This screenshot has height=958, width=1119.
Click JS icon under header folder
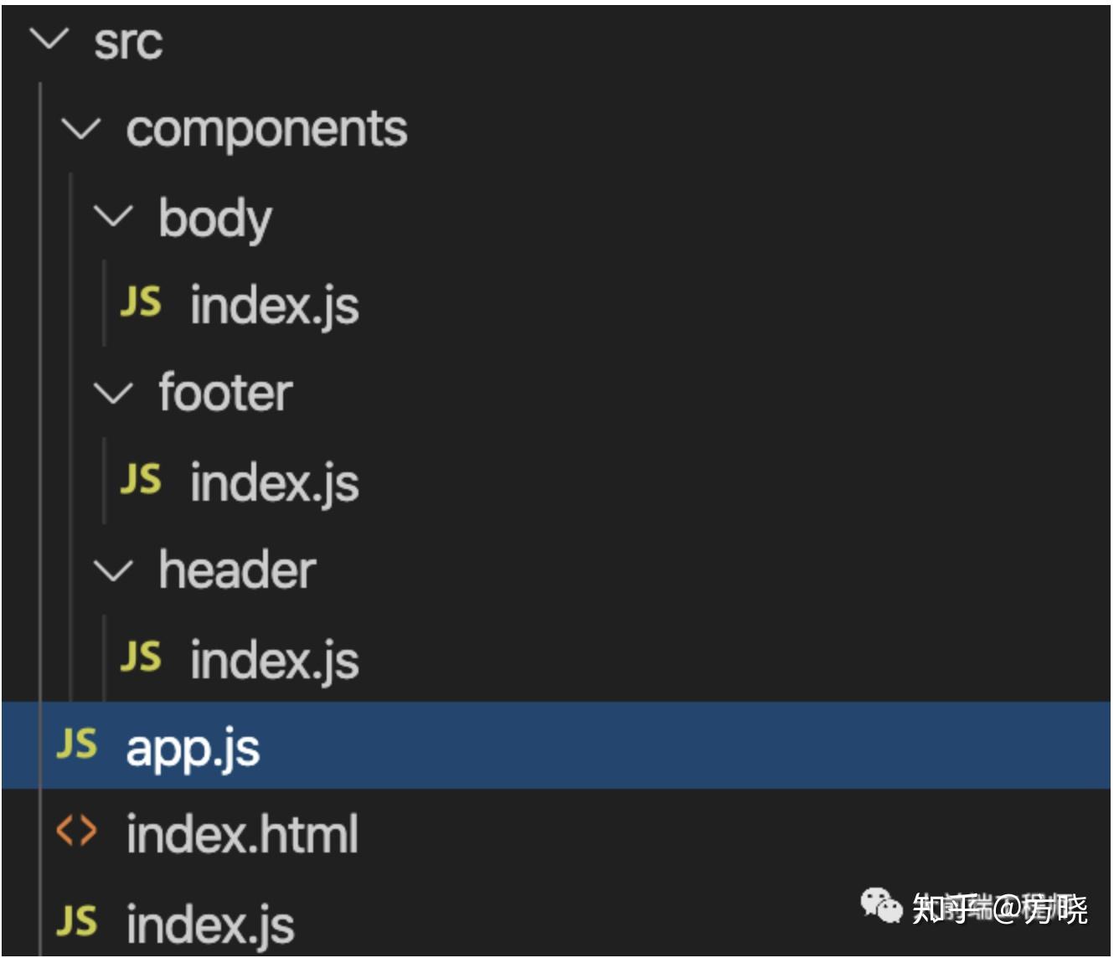(141, 657)
